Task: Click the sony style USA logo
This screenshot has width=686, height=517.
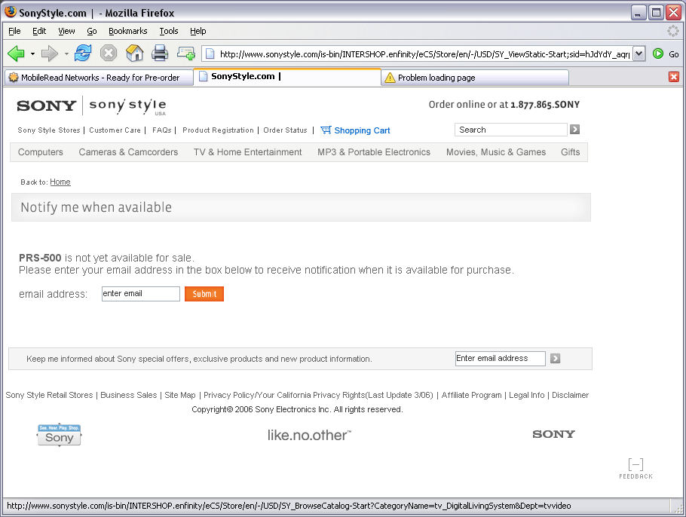Action: coord(127,107)
